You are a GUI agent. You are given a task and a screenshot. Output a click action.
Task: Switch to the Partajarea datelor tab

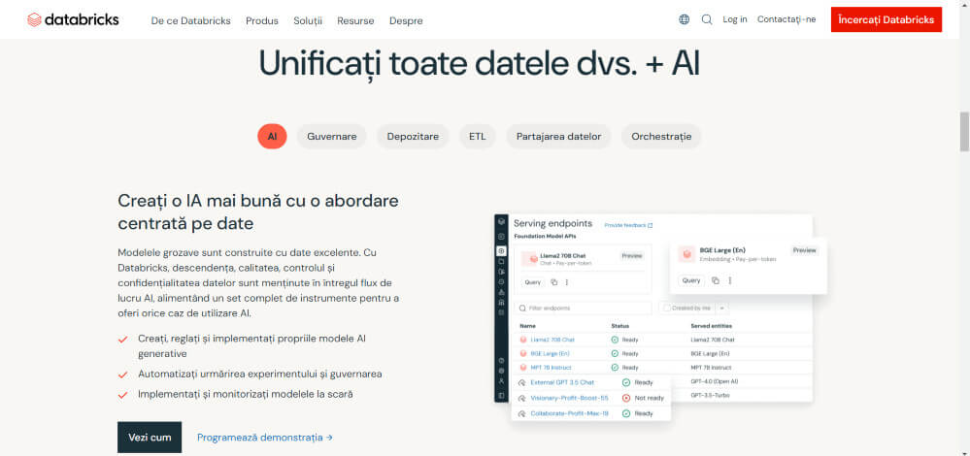[x=558, y=137]
